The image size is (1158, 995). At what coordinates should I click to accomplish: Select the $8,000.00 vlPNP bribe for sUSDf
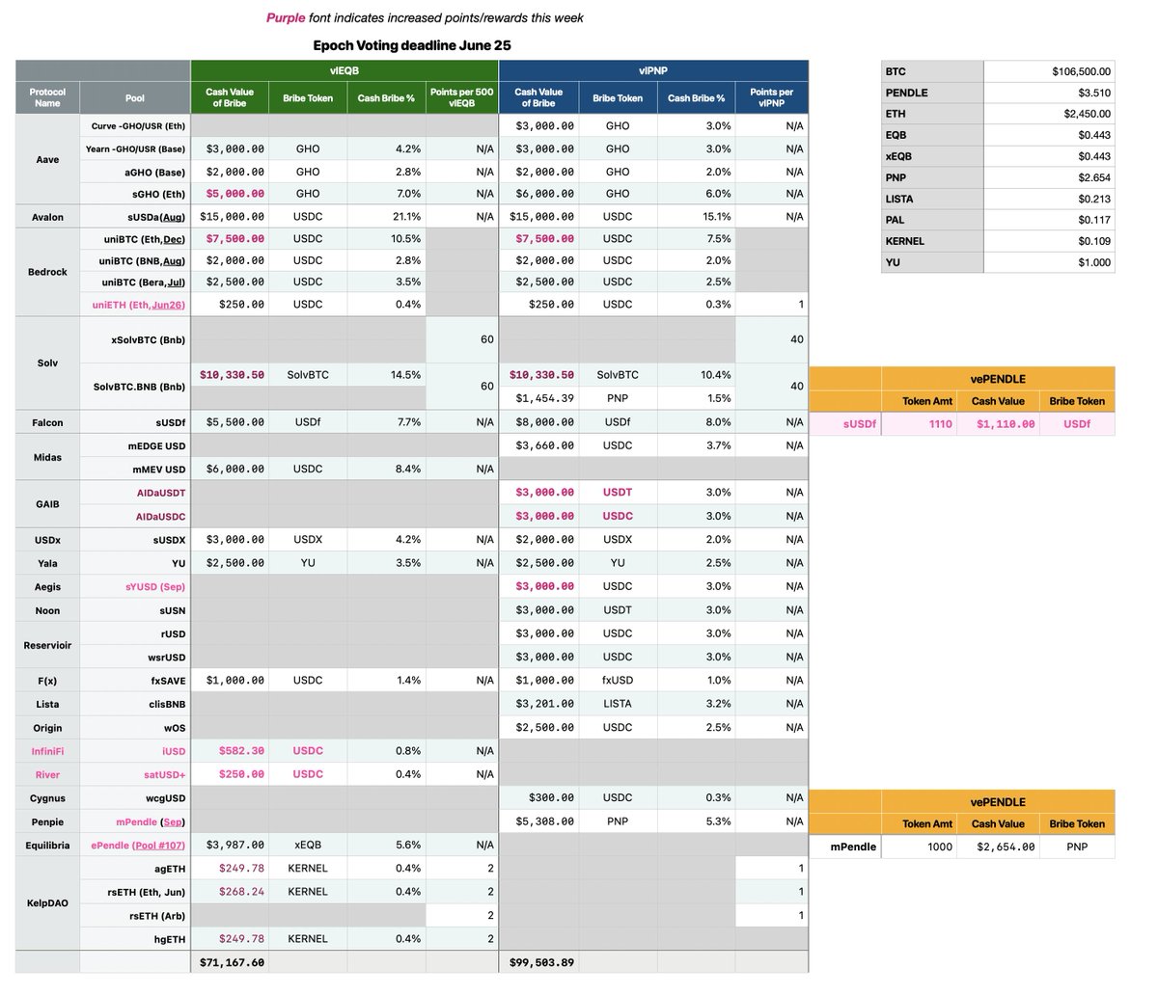click(x=538, y=422)
